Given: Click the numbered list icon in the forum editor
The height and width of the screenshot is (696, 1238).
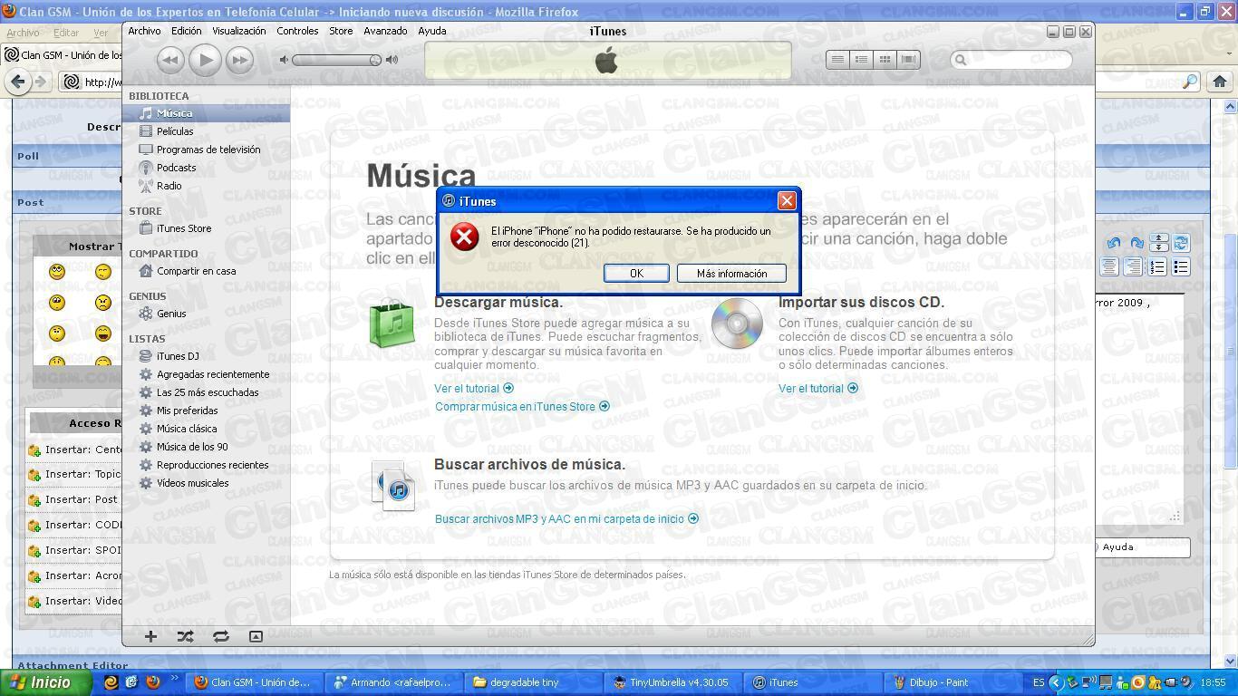Looking at the screenshot, I should pos(1157,266).
